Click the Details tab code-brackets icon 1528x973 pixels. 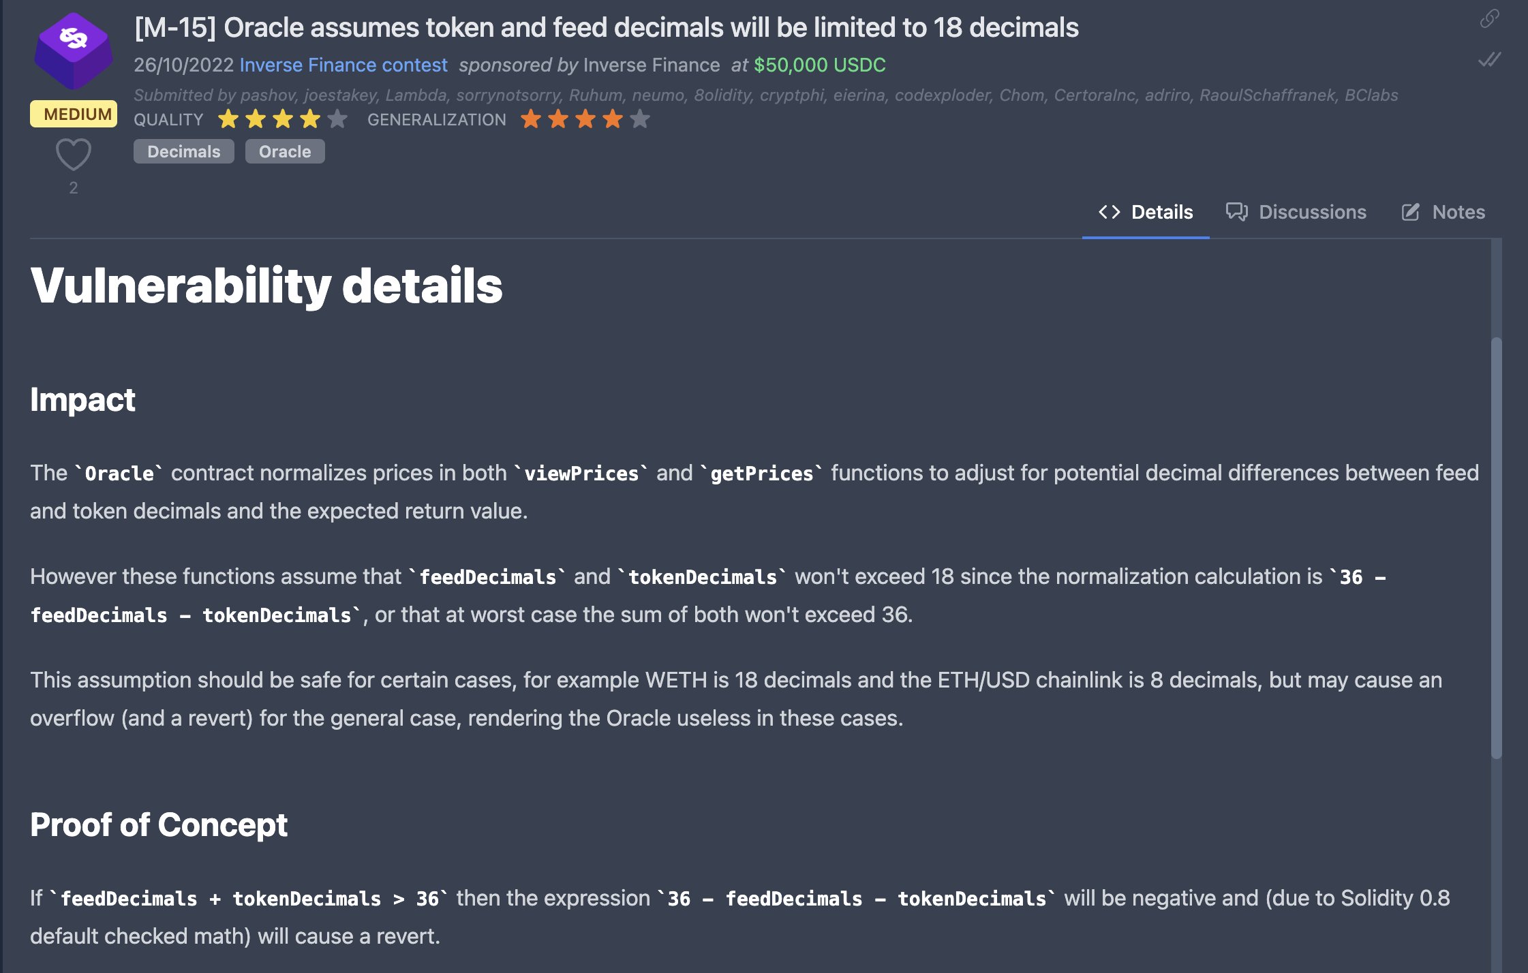point(1109,212)
